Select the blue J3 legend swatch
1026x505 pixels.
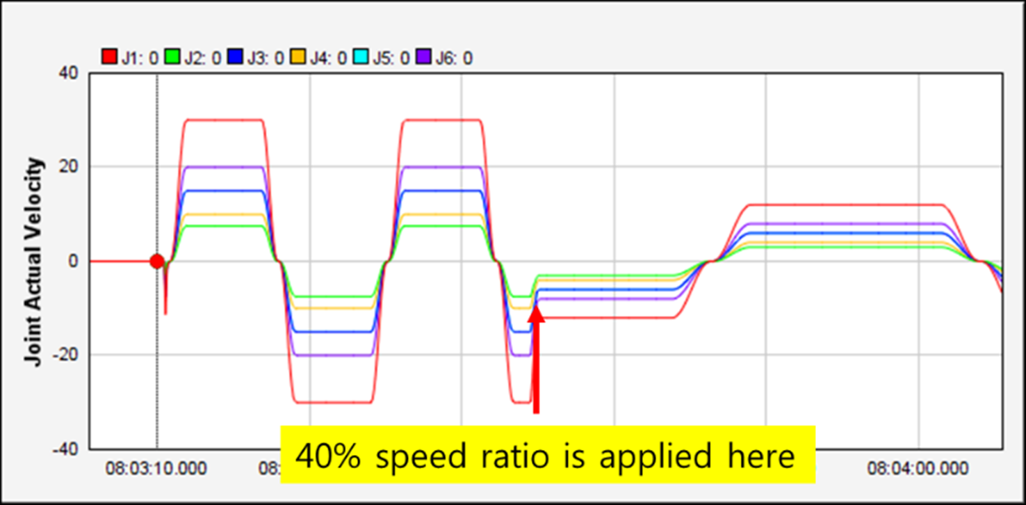[234, 57]
